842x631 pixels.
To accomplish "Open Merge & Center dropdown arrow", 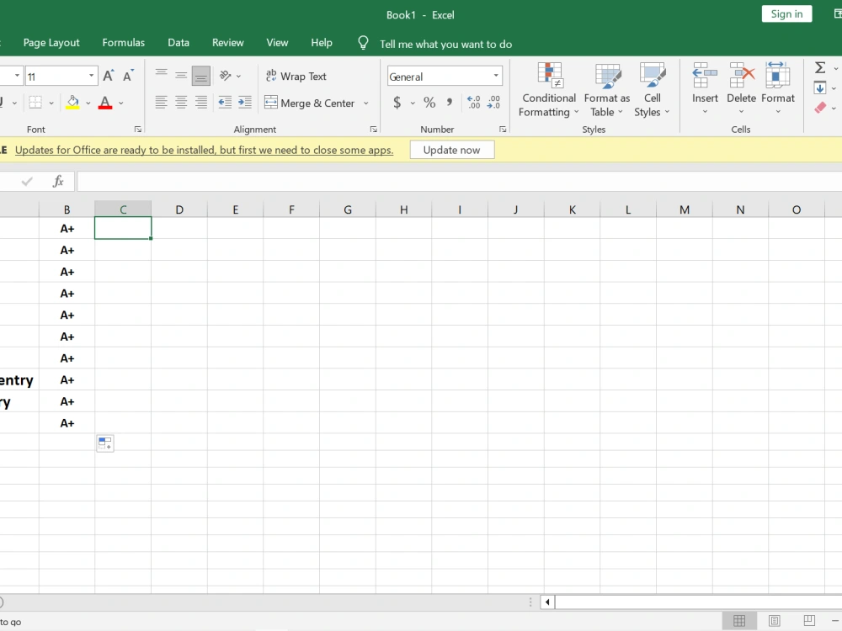I will tap(366, 103).
